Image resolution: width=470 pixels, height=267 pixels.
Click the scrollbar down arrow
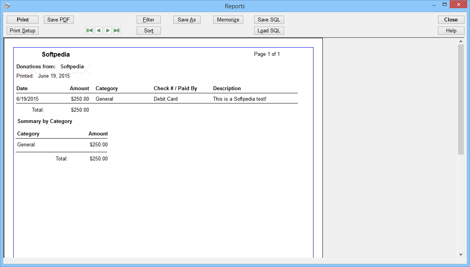461,254
